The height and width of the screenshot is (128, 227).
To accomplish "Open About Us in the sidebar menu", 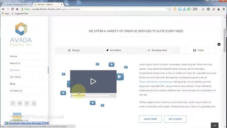I will pos(15,63).
